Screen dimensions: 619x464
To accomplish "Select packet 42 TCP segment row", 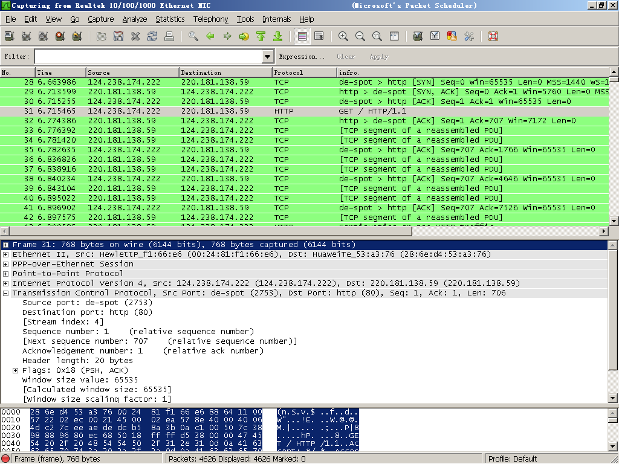I will 305,217.
